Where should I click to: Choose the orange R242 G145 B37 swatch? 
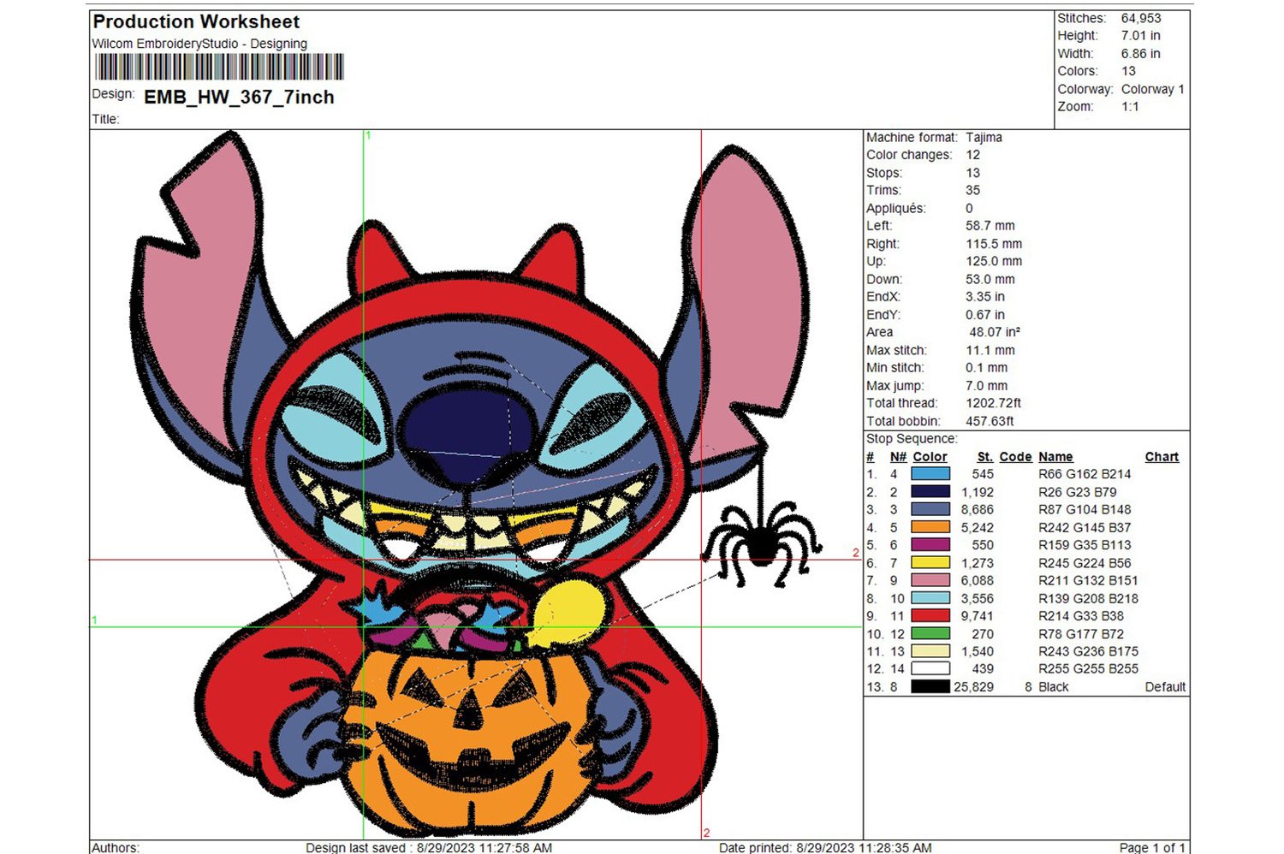[930, 527]
